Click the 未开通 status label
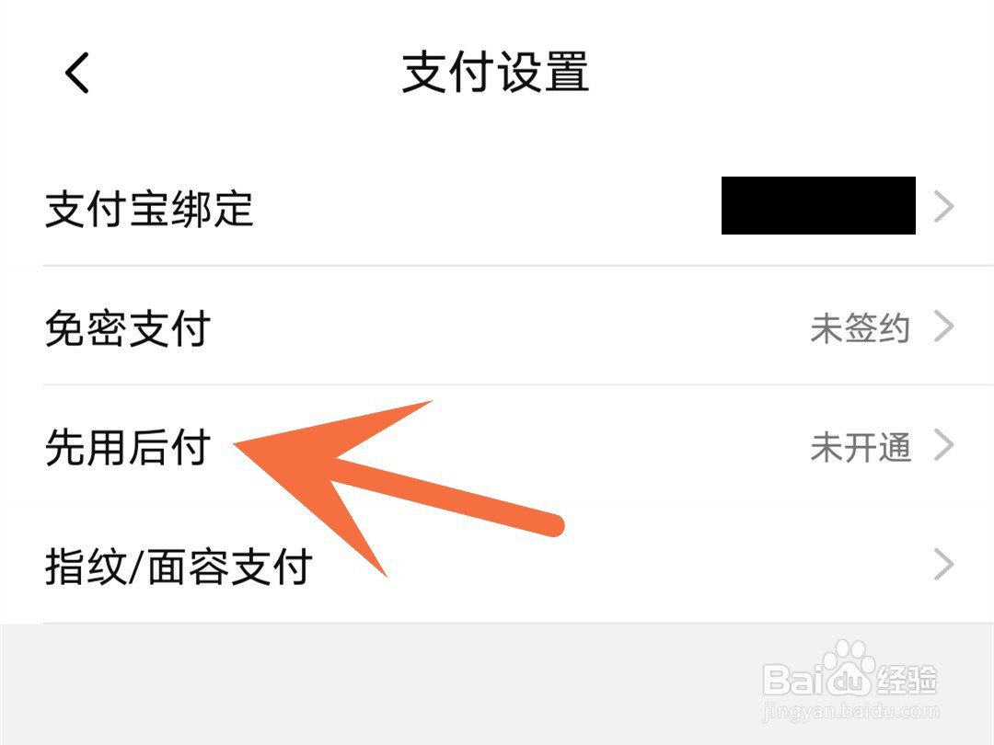994x745 pixels. [x=861, y=447]
